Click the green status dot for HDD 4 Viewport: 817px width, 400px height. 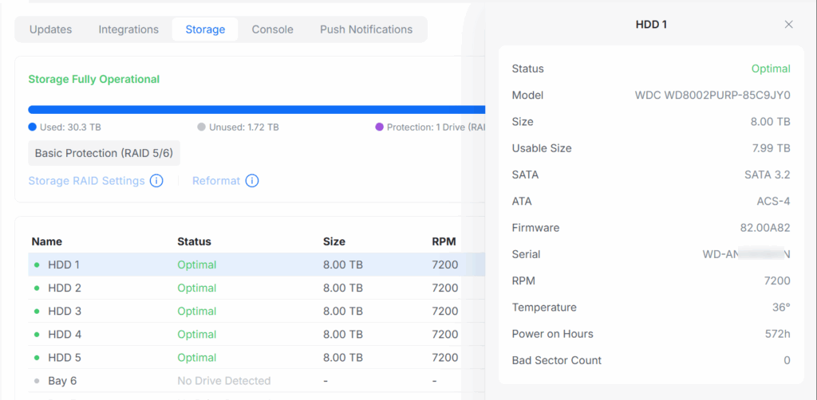click(x=37, y=335)
